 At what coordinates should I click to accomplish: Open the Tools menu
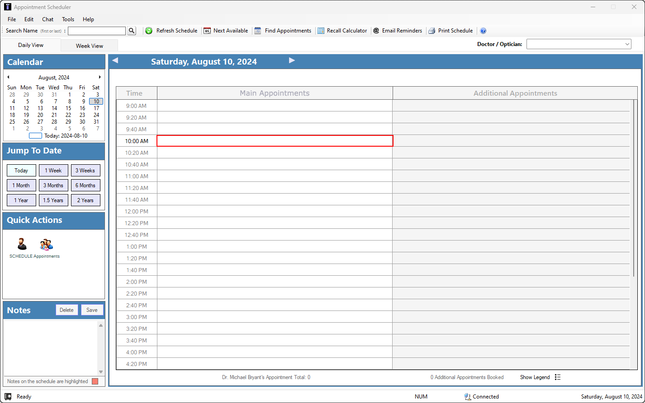click(68, 19)
